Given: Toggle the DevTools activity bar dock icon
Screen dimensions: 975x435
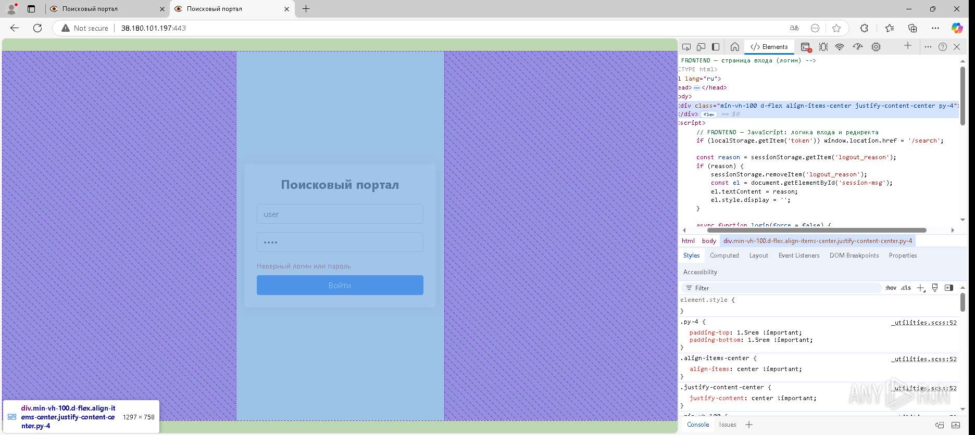Looking at the screenshot, I should coord(716,47).
